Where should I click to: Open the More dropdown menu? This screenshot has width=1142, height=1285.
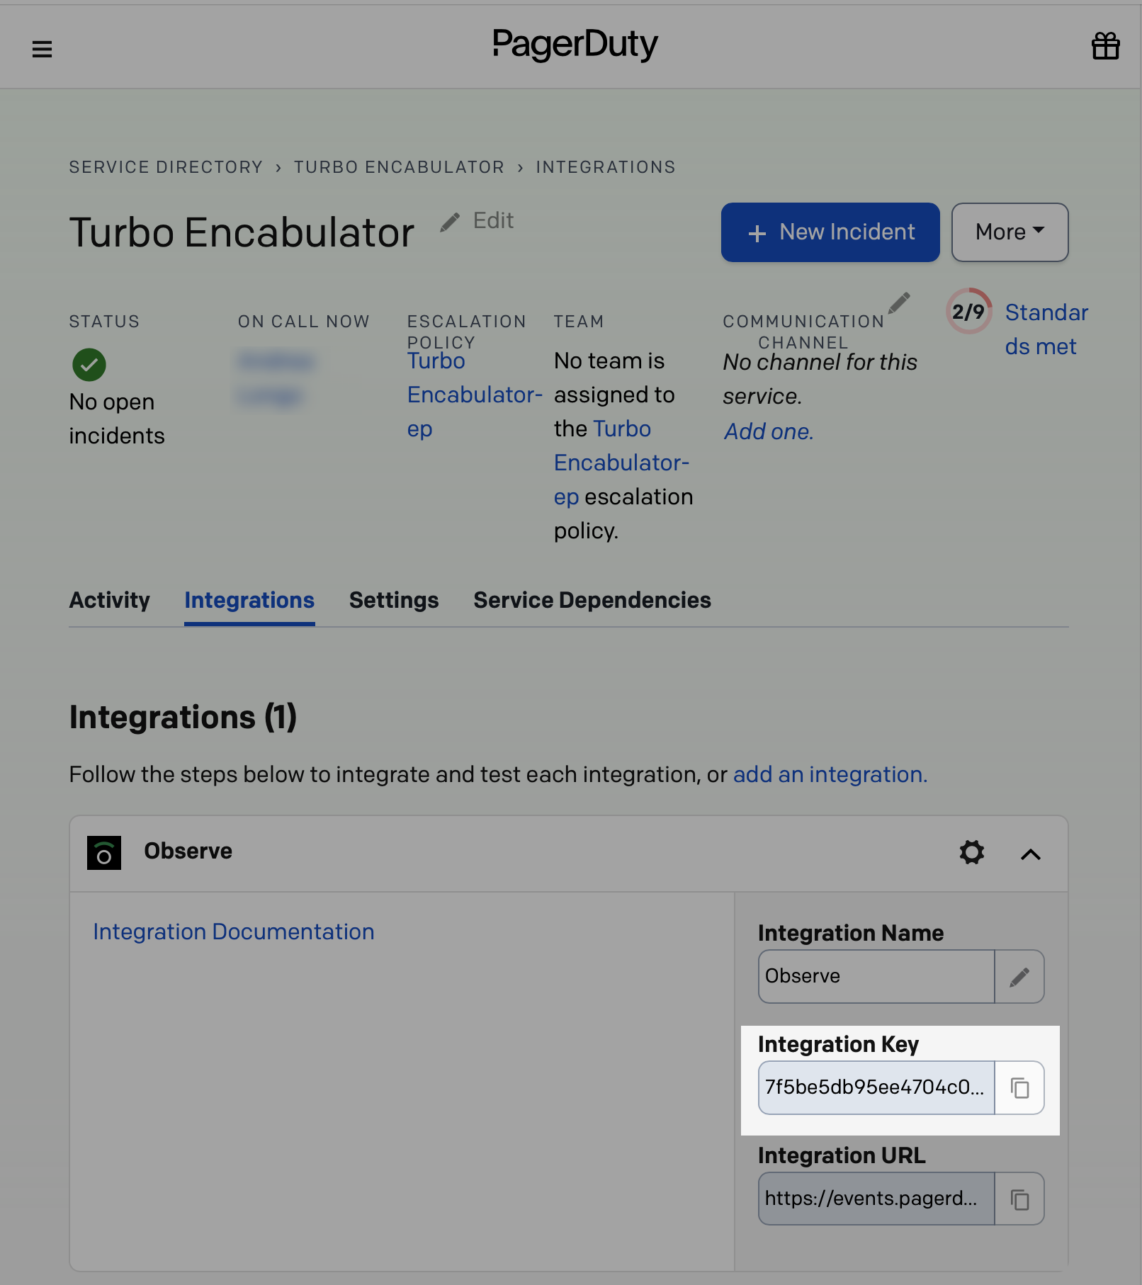coord(1010,232)
